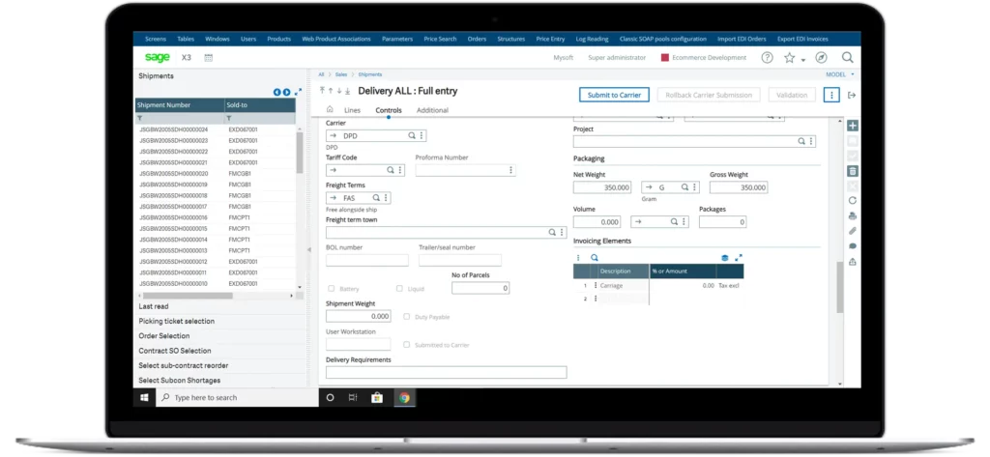Open the Orders menu

477,40
